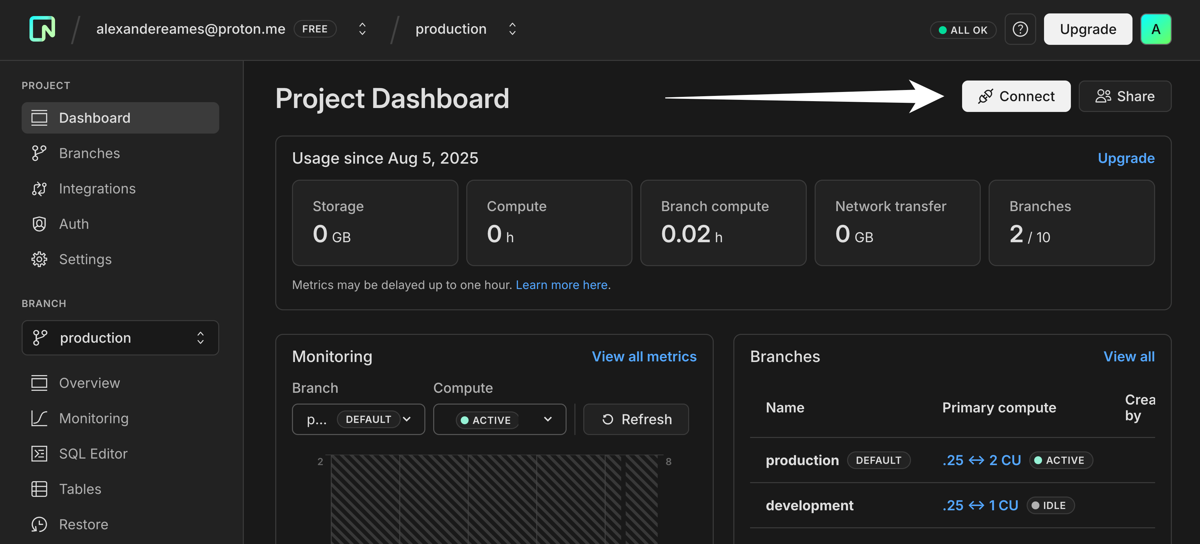
Task: Open Branches in the project sidebar
Action: coord(120,153)
